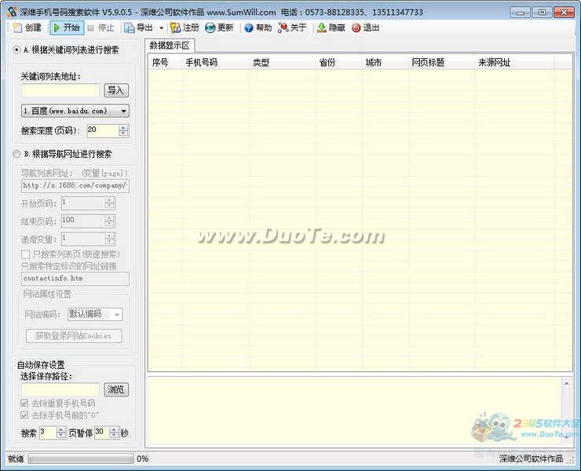Image resolution: width=581 pixels, height=471 pixels.
Task: Toggle 只搜索列表页 quick search checkbox
Action: 26,254
